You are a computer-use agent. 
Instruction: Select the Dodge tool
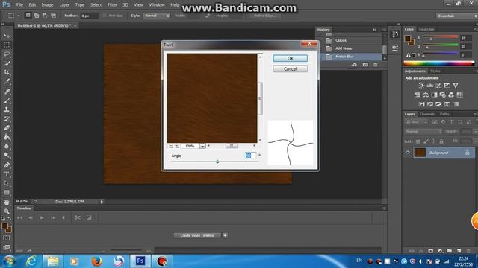coord(7,156)
